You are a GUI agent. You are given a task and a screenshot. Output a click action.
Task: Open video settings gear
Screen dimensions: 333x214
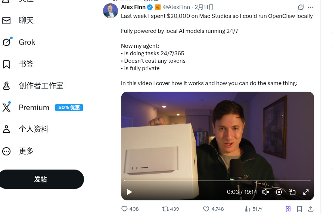[x=279, y=192]
